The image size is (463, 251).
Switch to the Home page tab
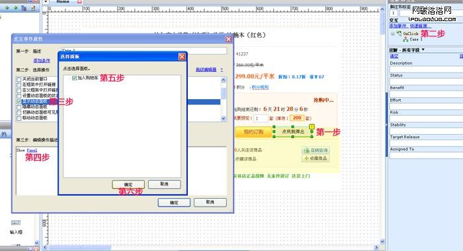tap(63, 2)
